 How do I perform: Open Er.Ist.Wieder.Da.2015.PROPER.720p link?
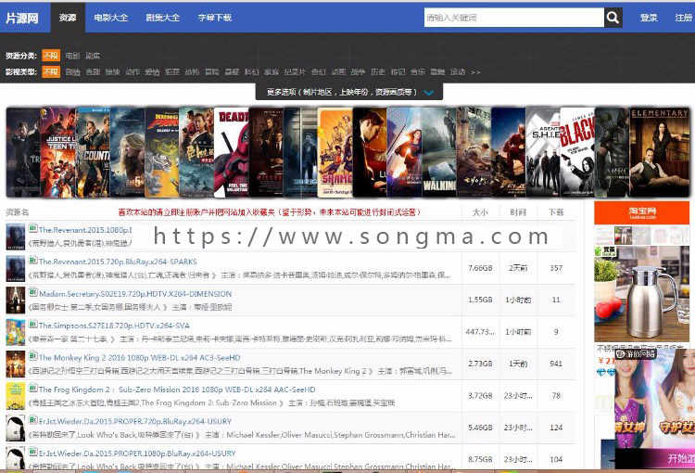[135, 421]
